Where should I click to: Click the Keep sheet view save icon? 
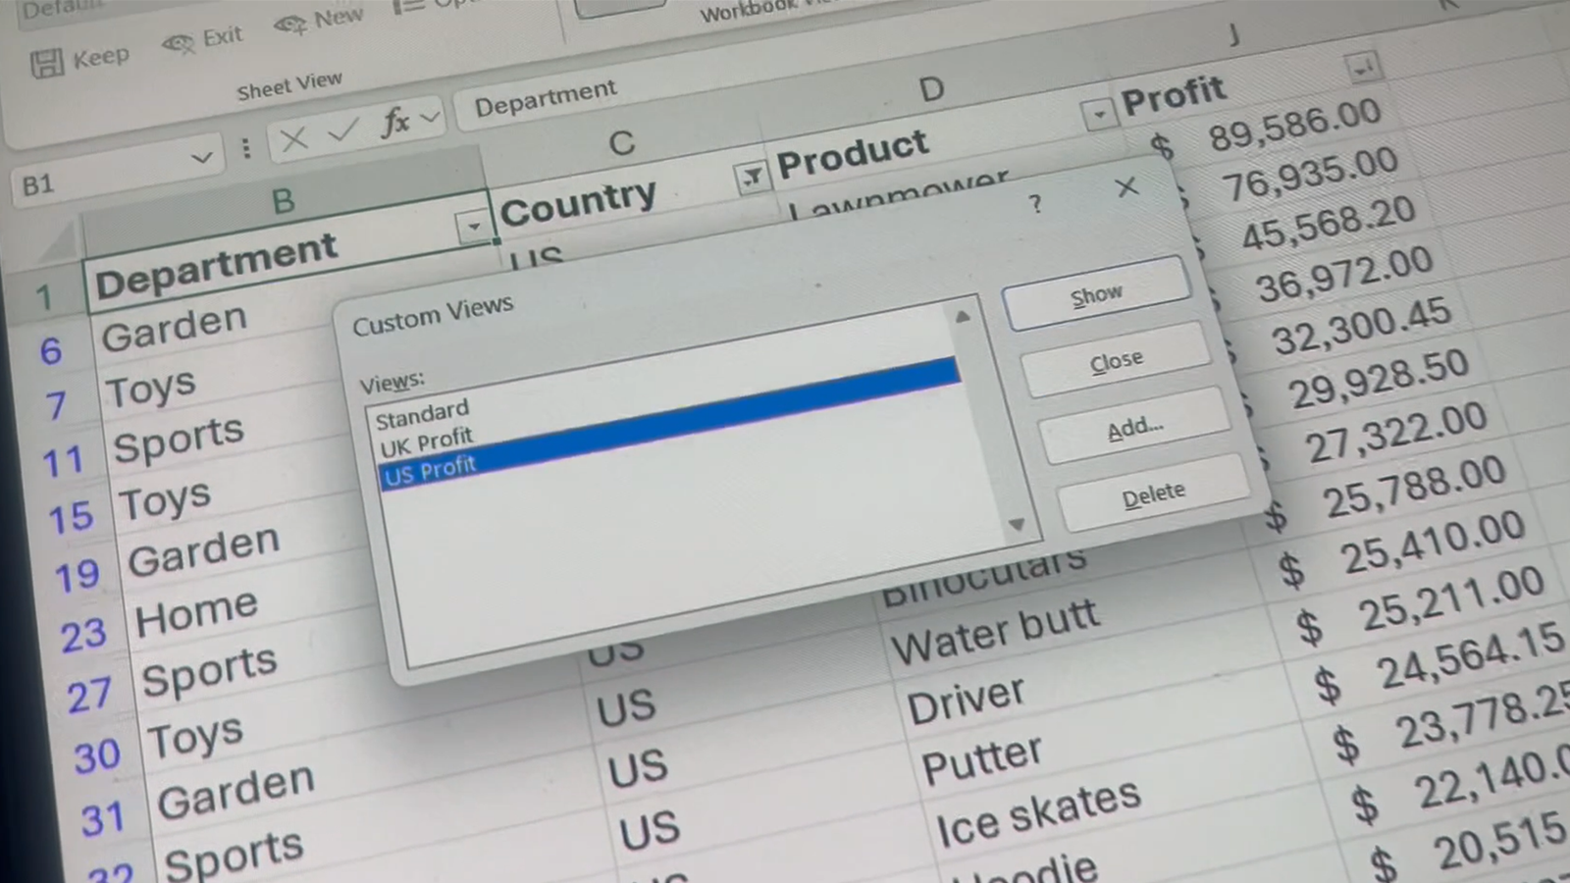(46, 64)
